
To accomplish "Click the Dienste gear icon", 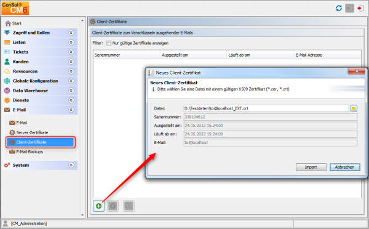I will 7,100.
